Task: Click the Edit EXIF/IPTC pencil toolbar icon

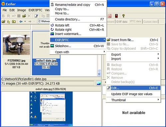Action: click(36, 16)
